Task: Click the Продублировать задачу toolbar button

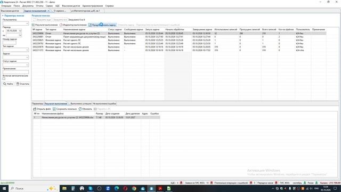Action: click(x=102, y=25)
